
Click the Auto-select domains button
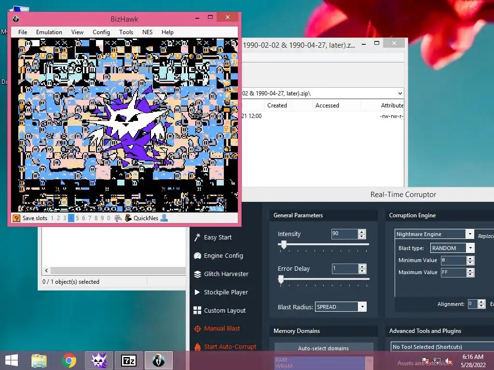(x=324, y=348)
